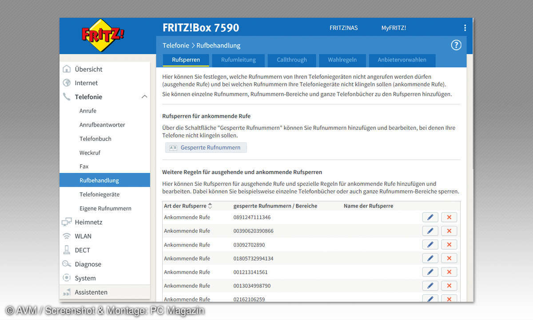Viewport: 533px width, 320px height.
Task: Sort by Art der Rufsperre arrows
Action: coord(210,206)
